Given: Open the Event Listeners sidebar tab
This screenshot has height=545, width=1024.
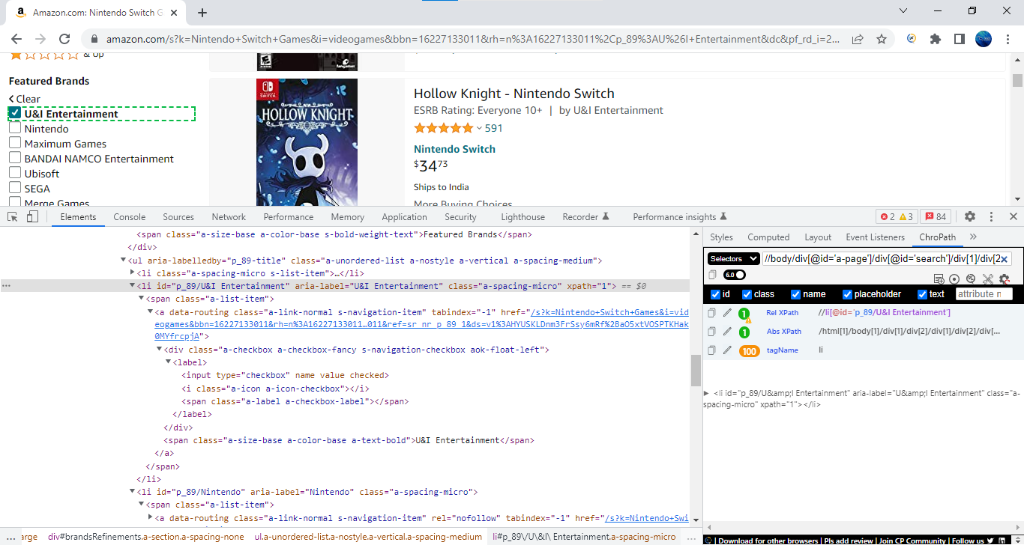Looking at the screenshot, I should 876,237.
